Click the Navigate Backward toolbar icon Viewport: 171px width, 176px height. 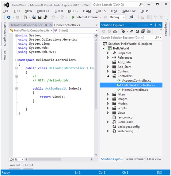[9, 17]
